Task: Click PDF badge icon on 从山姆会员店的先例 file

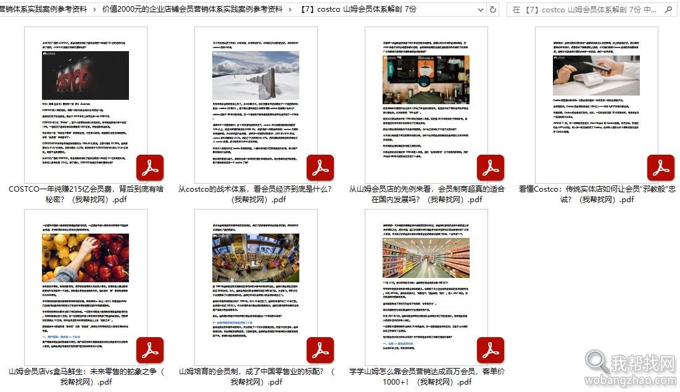Action: 491,168
